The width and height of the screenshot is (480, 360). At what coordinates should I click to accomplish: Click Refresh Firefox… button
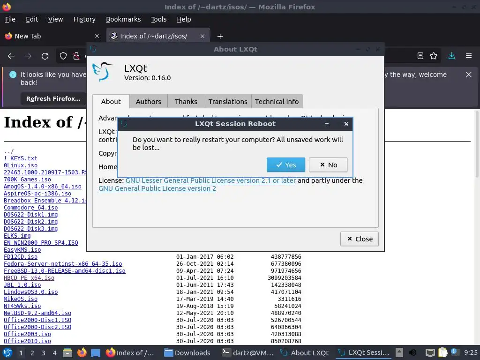pos(53,99)
